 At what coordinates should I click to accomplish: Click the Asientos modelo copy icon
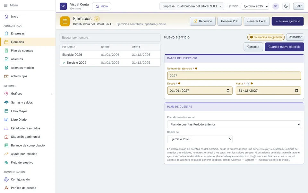tap(6, 68)
